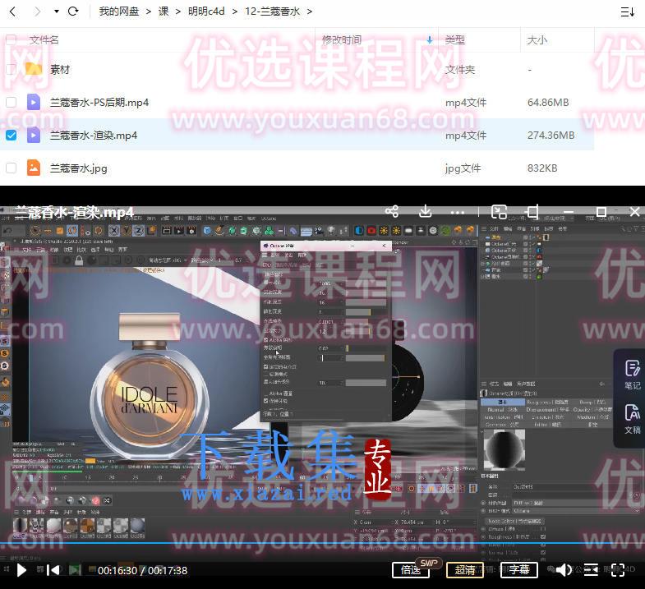Image resolution: width=645 pixels, height=589 pixels.
Task: Skip to the previous video
Action: [x=53, y=570]
